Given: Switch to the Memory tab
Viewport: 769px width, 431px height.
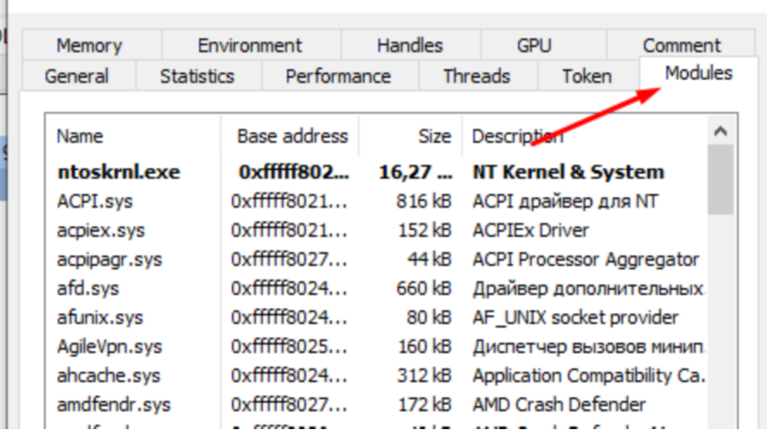Looking at the screenshot, I should click(x=89, y=45).
